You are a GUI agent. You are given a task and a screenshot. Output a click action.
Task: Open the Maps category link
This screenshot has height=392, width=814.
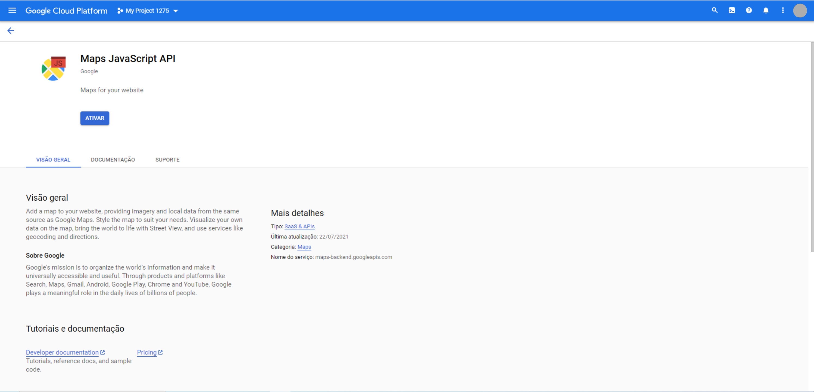point(304,247)
